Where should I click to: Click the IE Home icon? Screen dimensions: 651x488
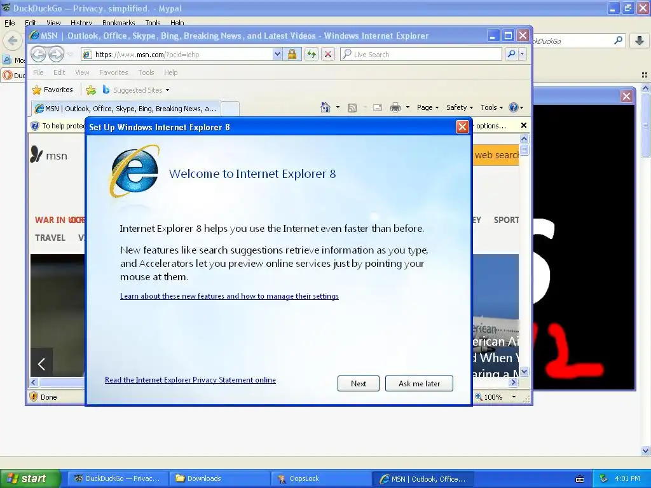325,107
